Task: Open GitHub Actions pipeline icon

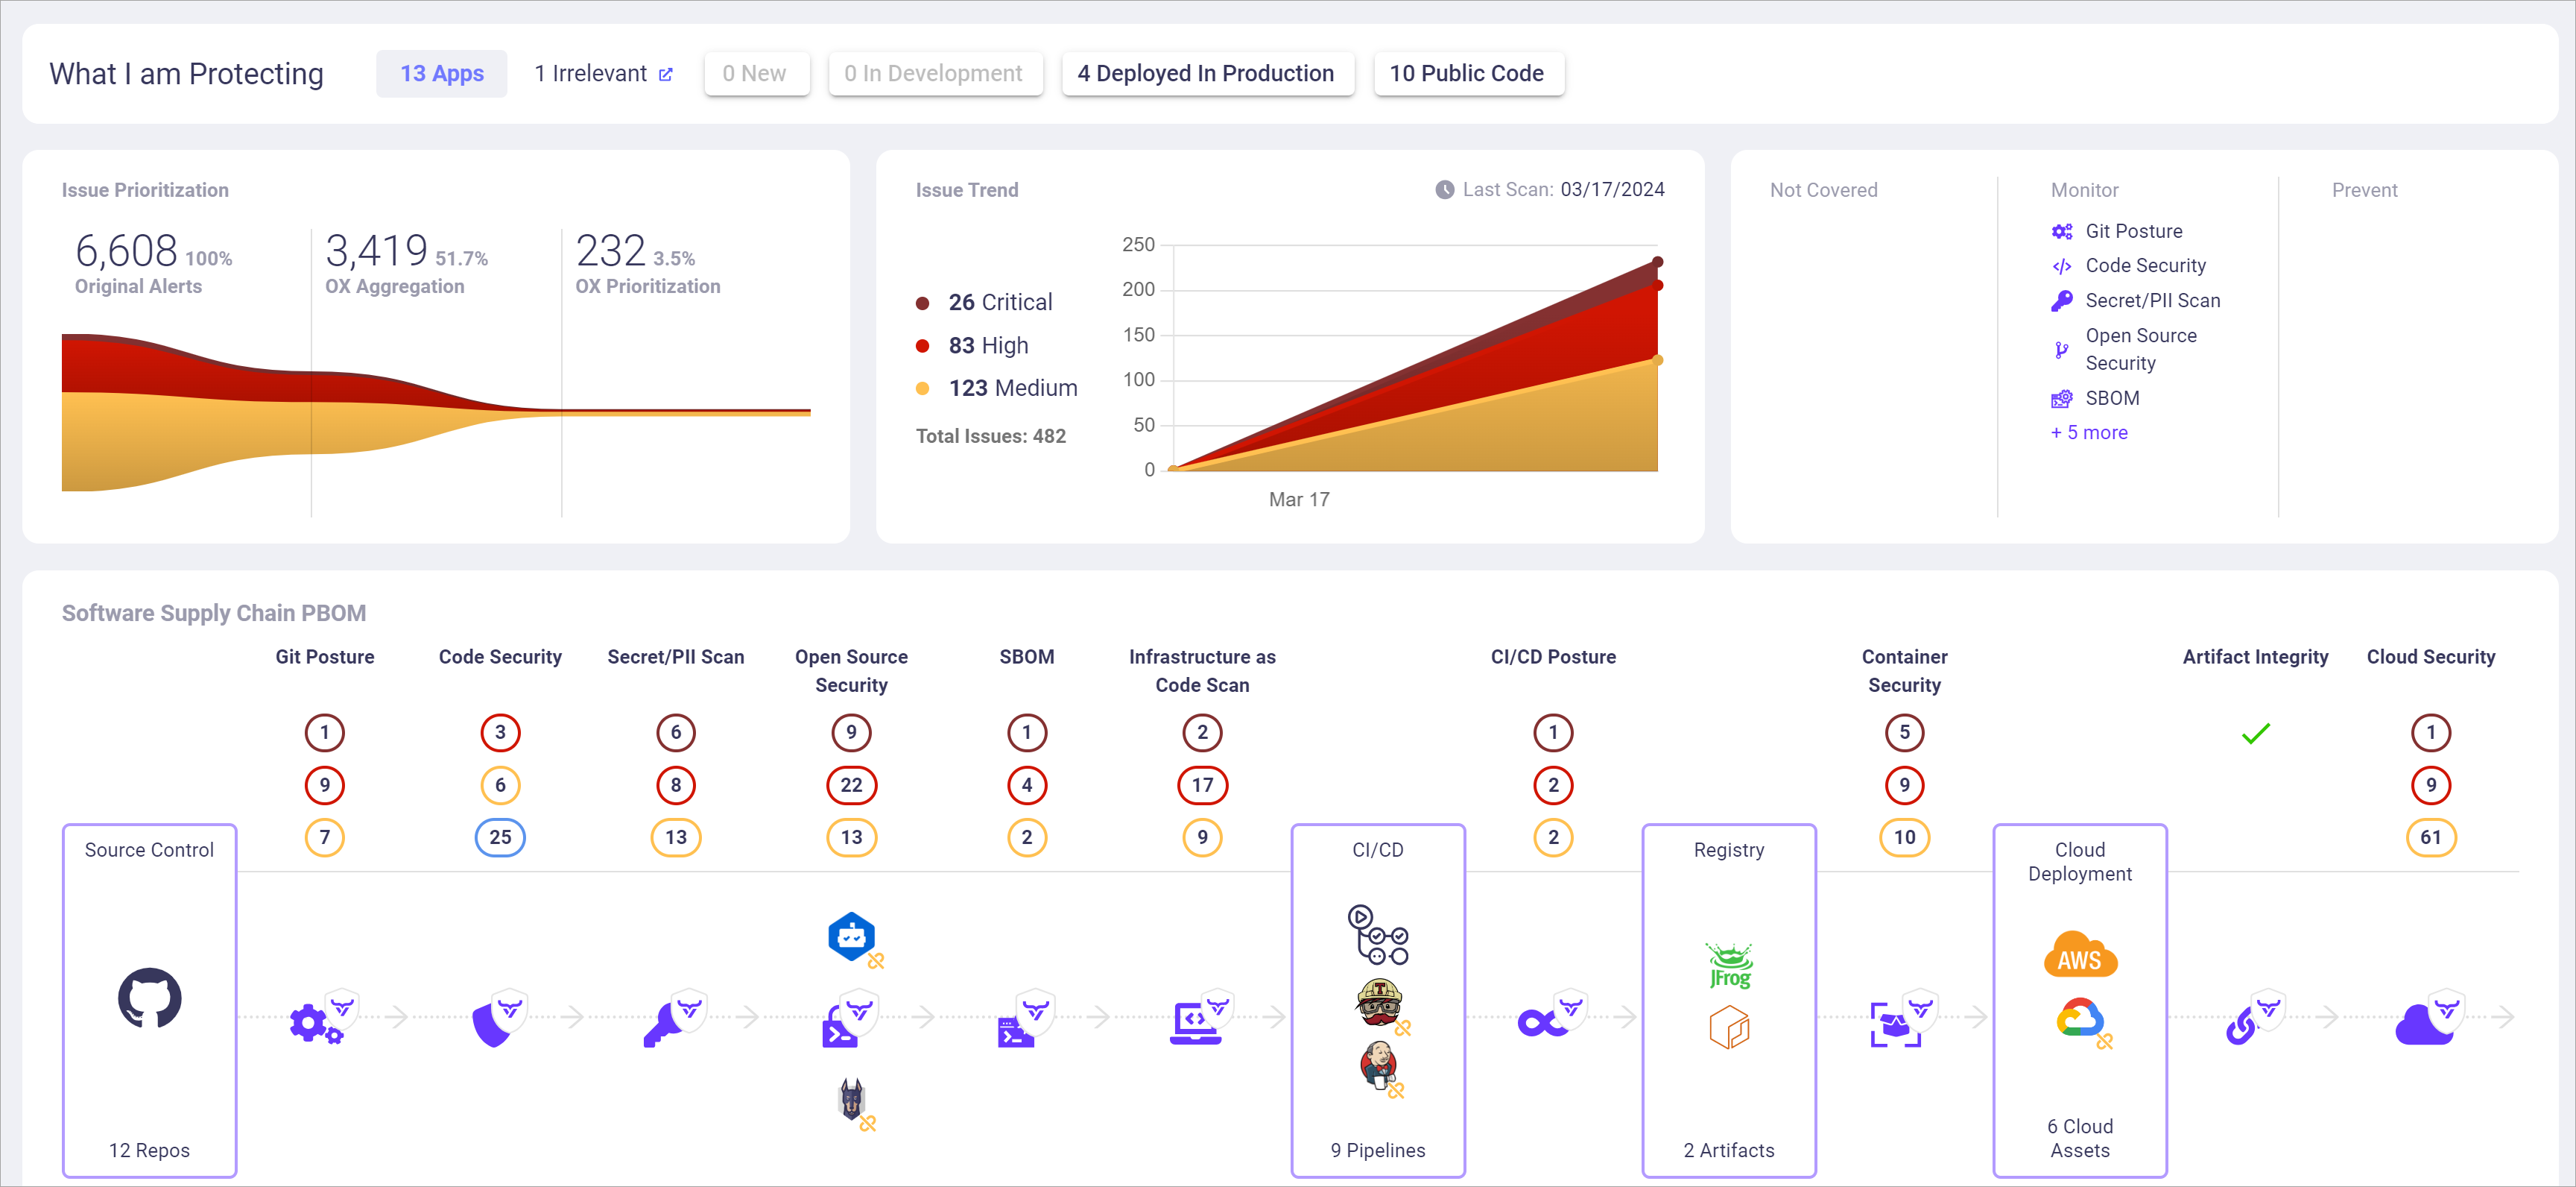Action: (x=1377, y=935)
